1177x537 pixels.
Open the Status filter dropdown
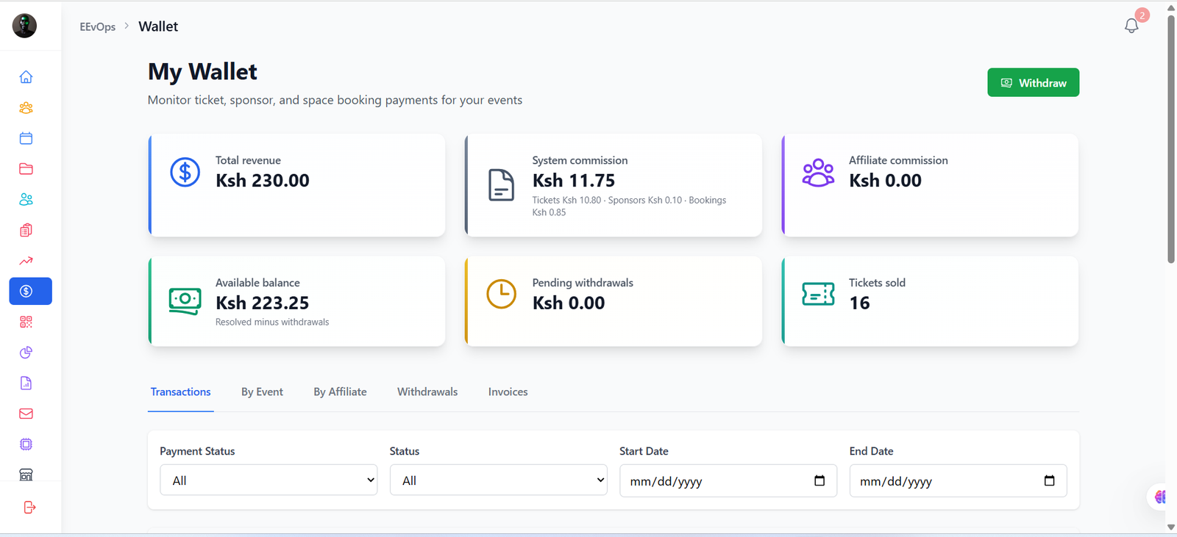click(499, 480)
